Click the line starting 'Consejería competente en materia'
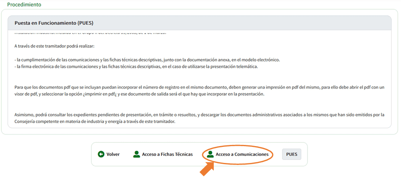Image resolution: width=411 pixels, height=181 pixels. [95, 122]
